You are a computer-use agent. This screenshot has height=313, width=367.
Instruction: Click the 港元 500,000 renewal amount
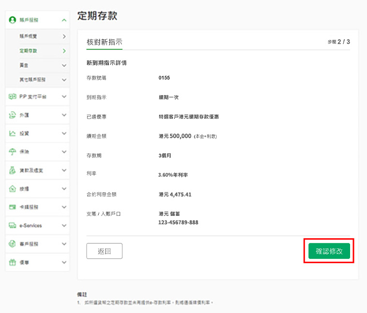coord(175,136)
